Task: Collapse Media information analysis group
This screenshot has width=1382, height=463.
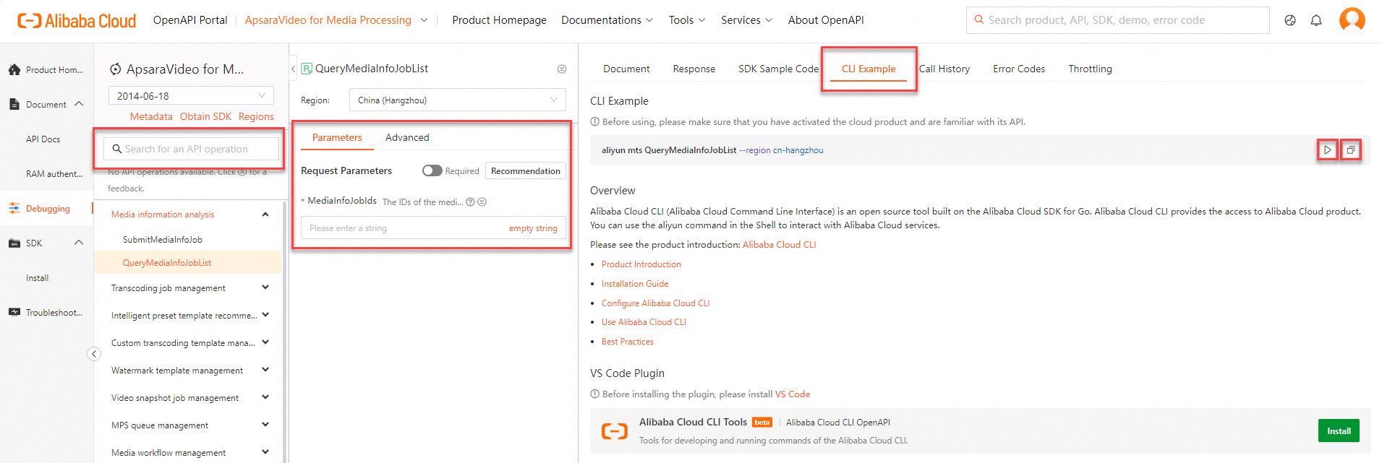Action: pos(265,215)
